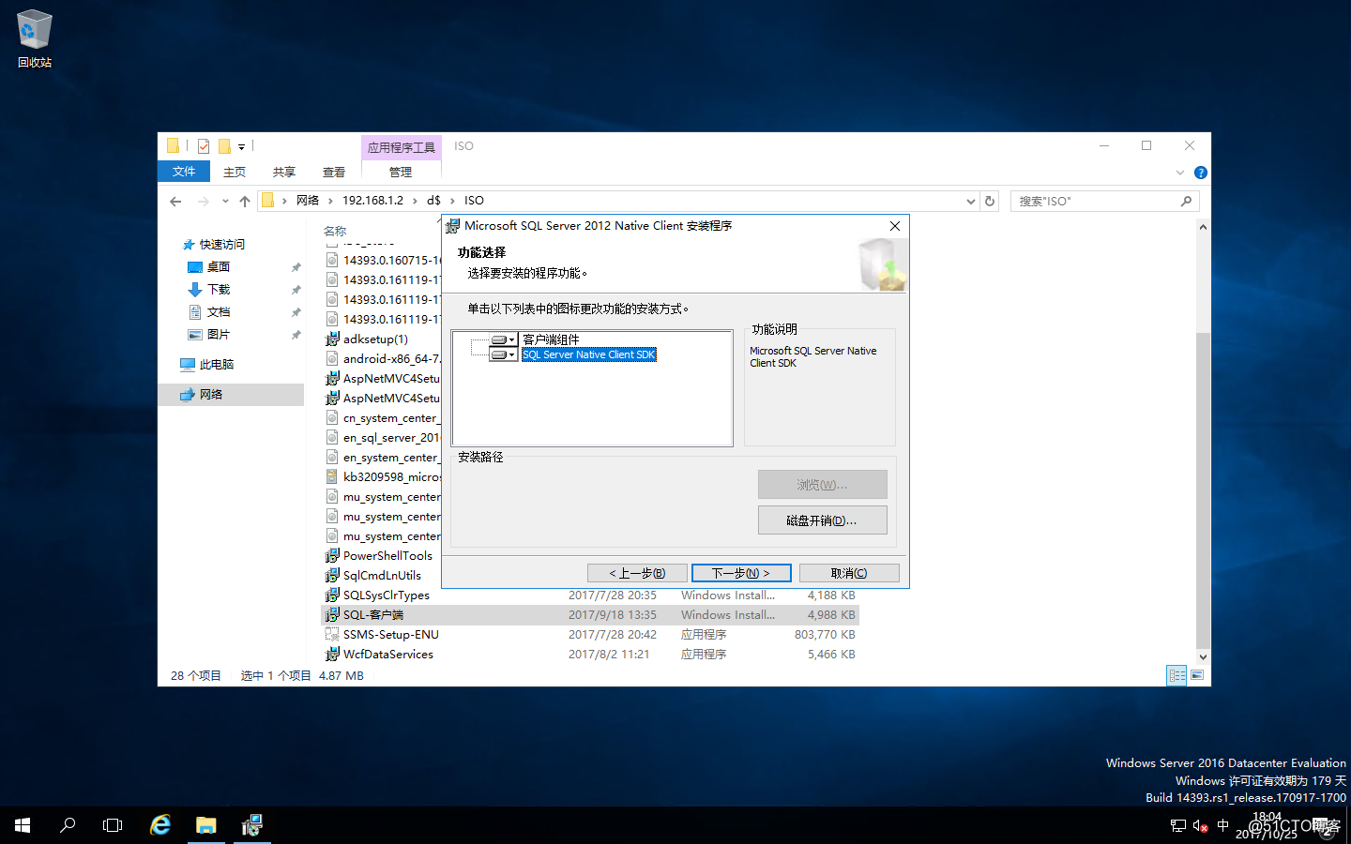Viewport: 1351px width, 844px height.
Task: Select SSMS-Setup-ENU application icon
Action: (x=332, y=635)
